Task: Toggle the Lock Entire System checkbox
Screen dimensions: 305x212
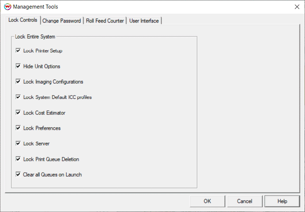Action: [x=35, y=37]
